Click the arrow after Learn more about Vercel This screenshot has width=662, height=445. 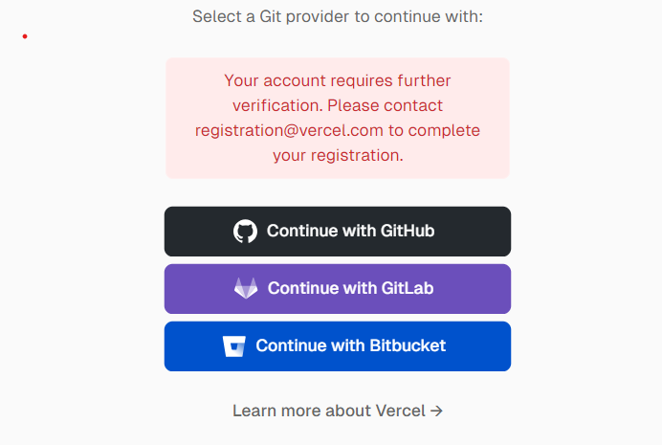pyautogui.click(x=436, y=411)
